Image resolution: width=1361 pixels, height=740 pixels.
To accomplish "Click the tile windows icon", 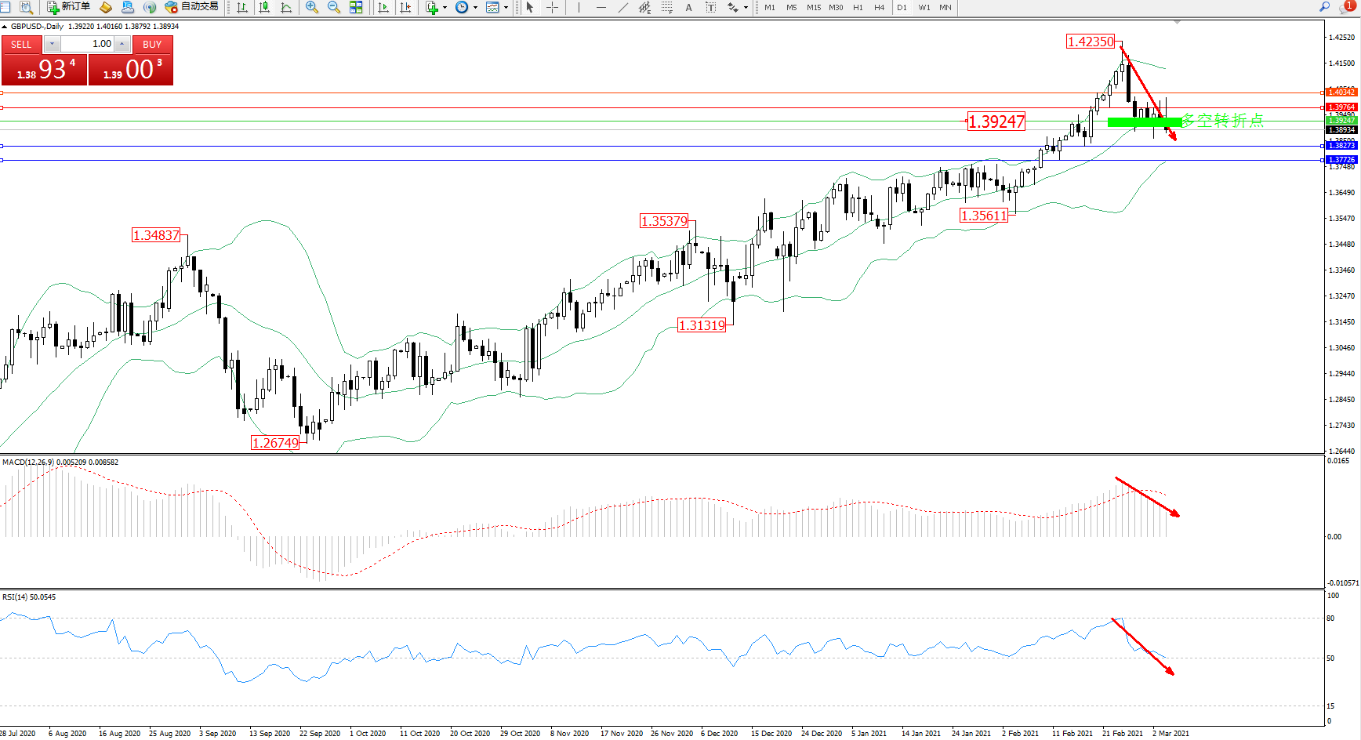I will coord(356,7).
